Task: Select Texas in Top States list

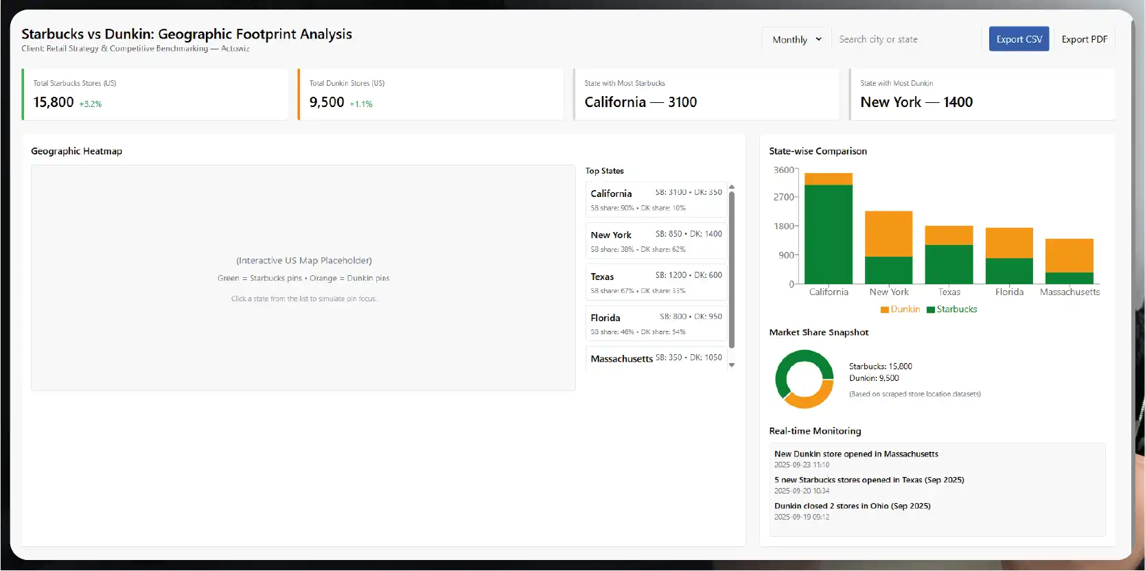Action: [x=656, y=282]
